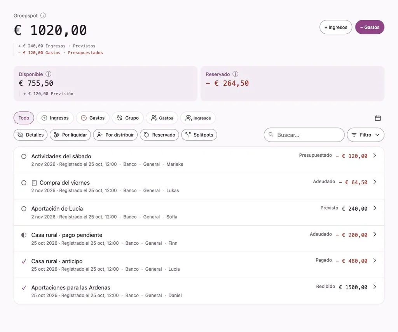Click the search magnifier icon
The width and height of the screenshot is (398, 332).
pos(271,135)
